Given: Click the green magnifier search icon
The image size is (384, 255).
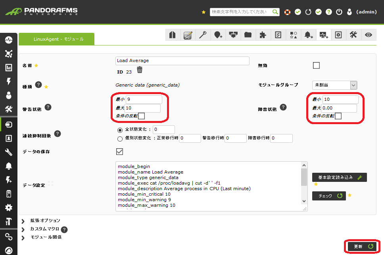Looking at the screenshot, I should 275,12.
